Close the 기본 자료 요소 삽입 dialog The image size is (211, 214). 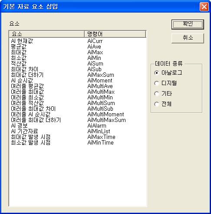click(204, 7)
